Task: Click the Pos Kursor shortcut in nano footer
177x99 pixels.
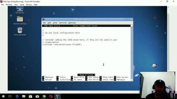Action: point(121,77)
